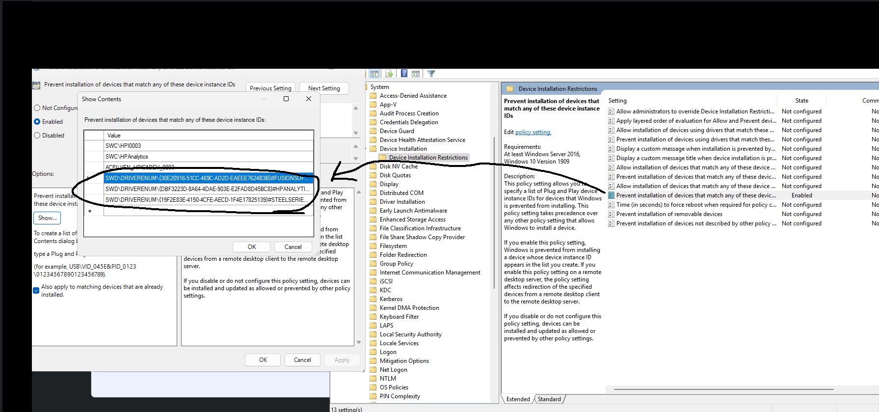
Task: Toggle the Show/Hide Action Pane toolbar icon
Action: [x=416, y=74]
